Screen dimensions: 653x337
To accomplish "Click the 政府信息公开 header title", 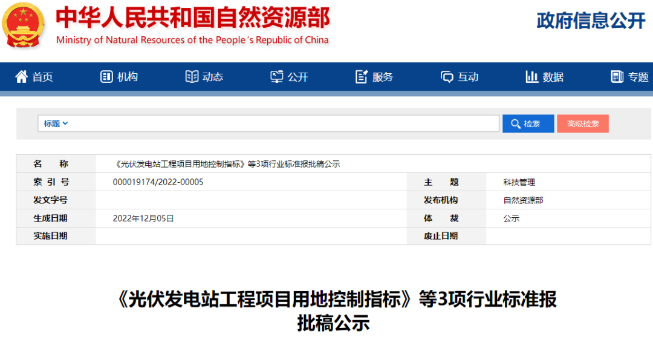I will [x=591, y=21].
